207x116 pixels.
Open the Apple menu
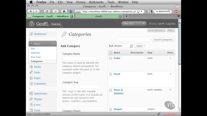(31, 2)
